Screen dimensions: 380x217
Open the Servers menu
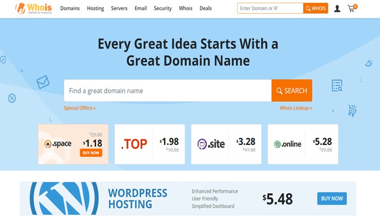point(119,9)
